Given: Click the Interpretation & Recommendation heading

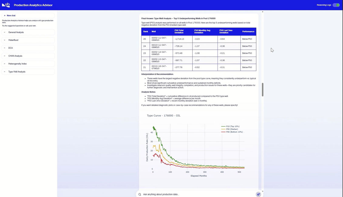Looking at the screenshot, I should [157, 74].
